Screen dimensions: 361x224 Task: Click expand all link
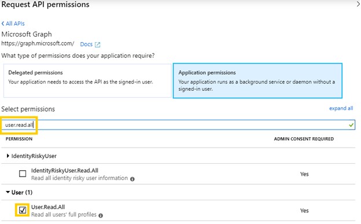click(x=341, y=108)
